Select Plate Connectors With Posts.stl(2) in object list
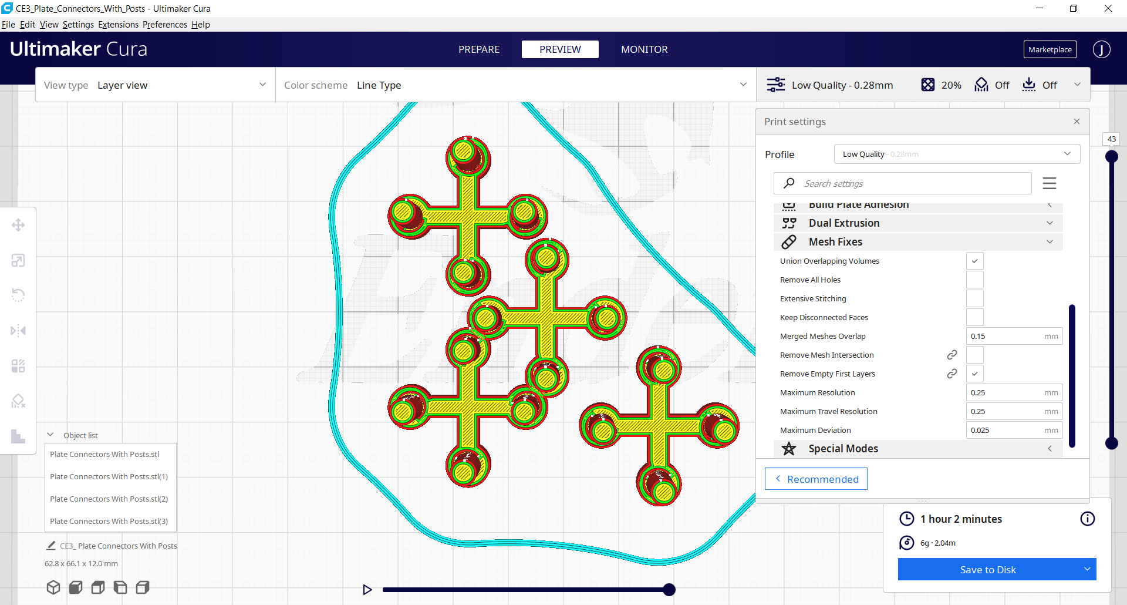The width and height of the screenshot is (1127, 605). click(x=109, y=499)
